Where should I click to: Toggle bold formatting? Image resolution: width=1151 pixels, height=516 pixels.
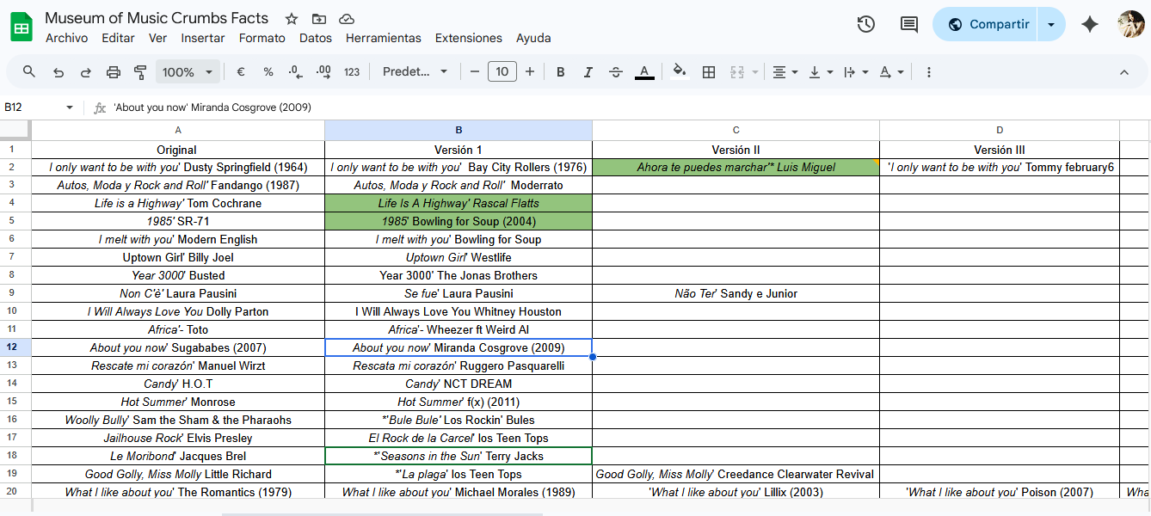560,72
